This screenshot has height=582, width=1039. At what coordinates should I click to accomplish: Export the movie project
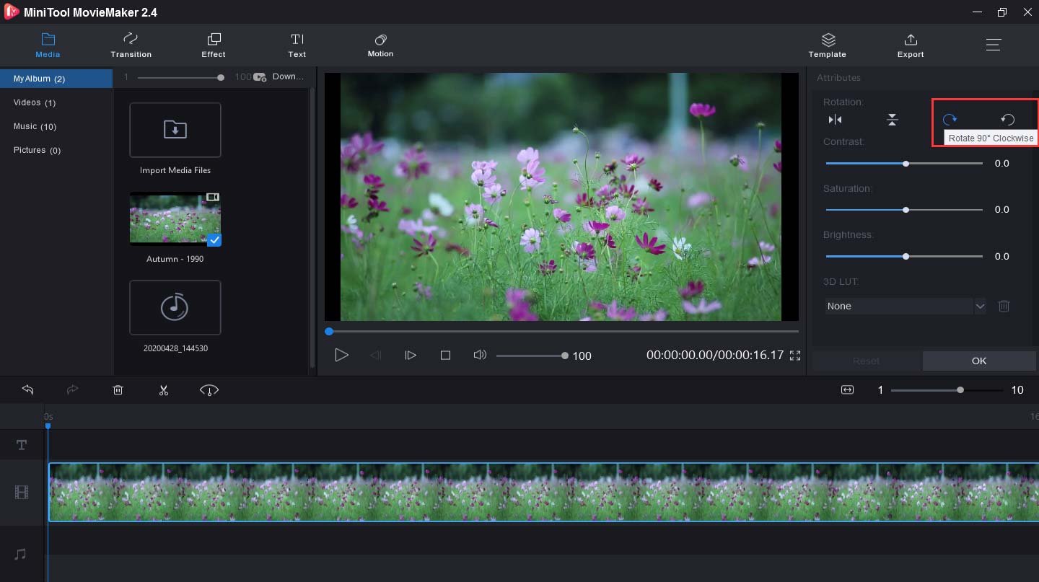click(911, 45)
